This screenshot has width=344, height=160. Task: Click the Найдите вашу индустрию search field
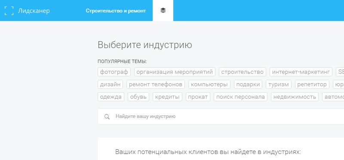pos(221,116)
